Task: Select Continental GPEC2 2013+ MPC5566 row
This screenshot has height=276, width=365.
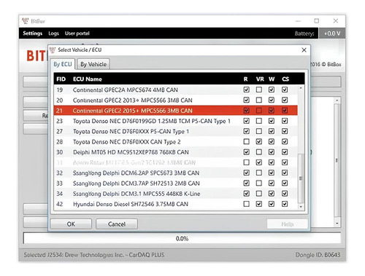Action: pyautogui.click(x=175, y=100)
